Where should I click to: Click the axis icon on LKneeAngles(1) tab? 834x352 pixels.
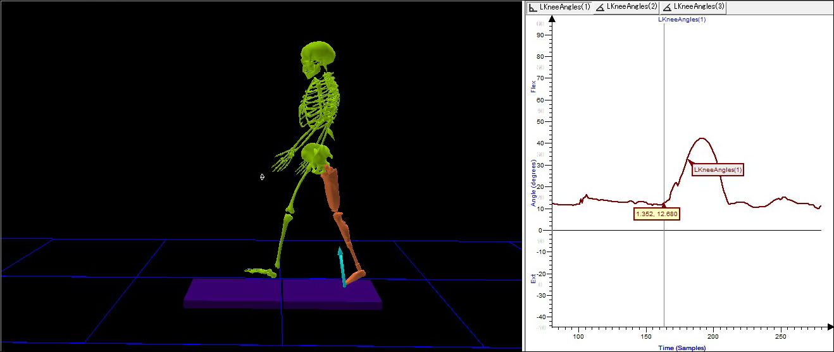(x=533, y=7)
